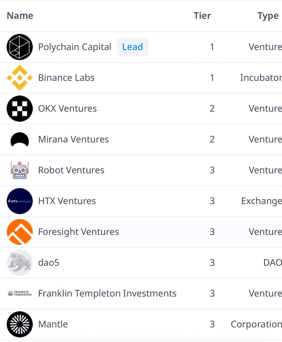Sort table by Tier column header
282x342 pixels.
click(202, 16)
